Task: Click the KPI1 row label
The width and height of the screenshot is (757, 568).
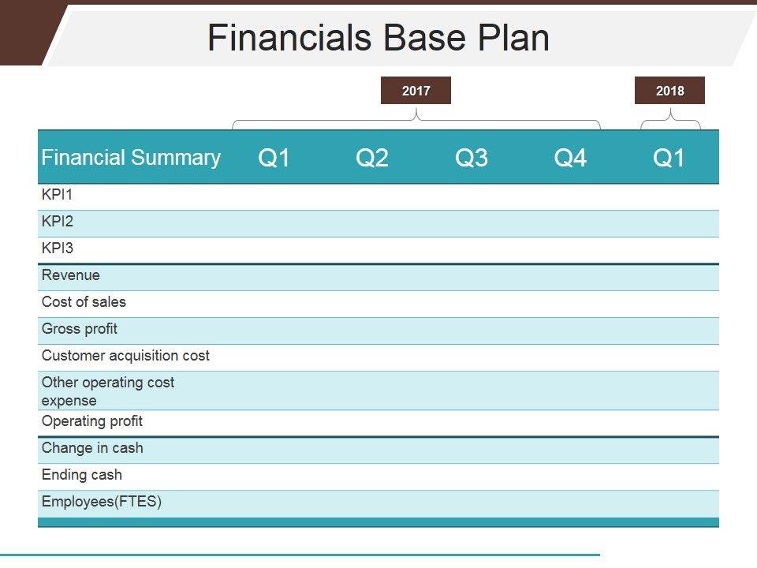Action: pyautogui.click(x=58, y=195)
